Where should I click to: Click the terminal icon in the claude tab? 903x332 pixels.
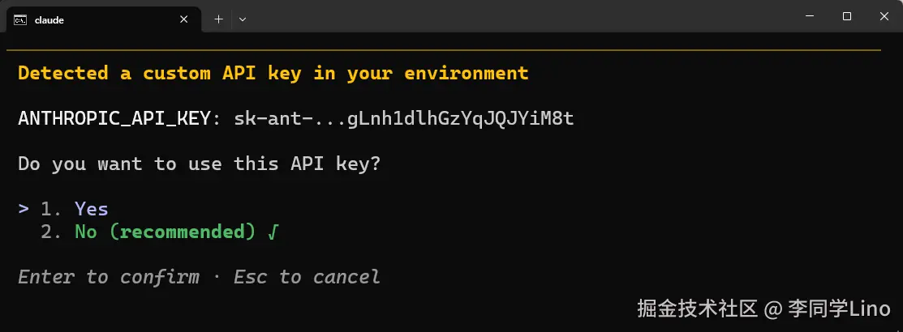tap(19, 19)
